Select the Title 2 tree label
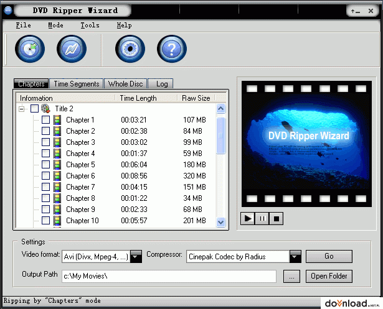 tap(64, 109)
